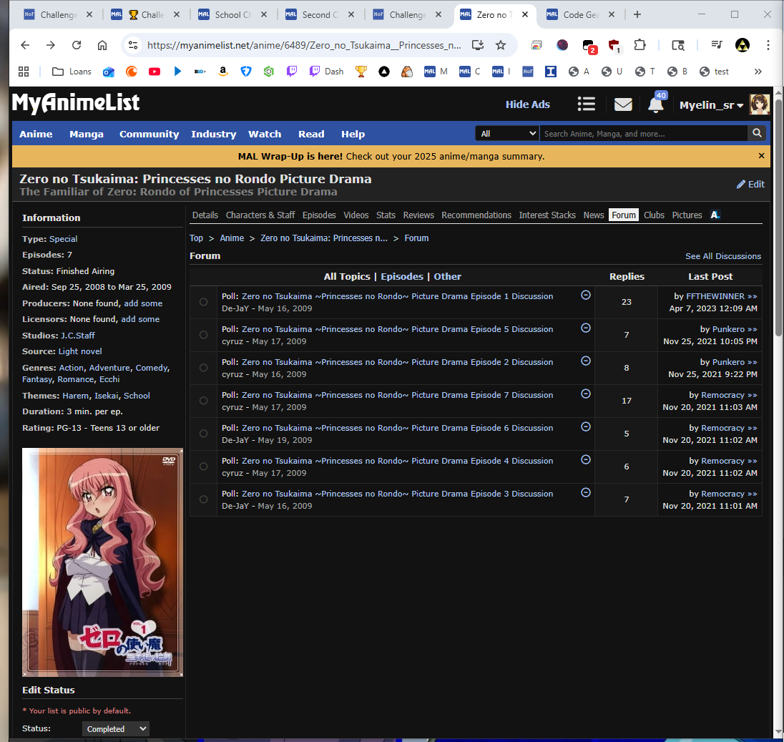The width and height of the screenshot is (784, 742).
Task: Open the Anime navigation menu
Action: [36, 134]
